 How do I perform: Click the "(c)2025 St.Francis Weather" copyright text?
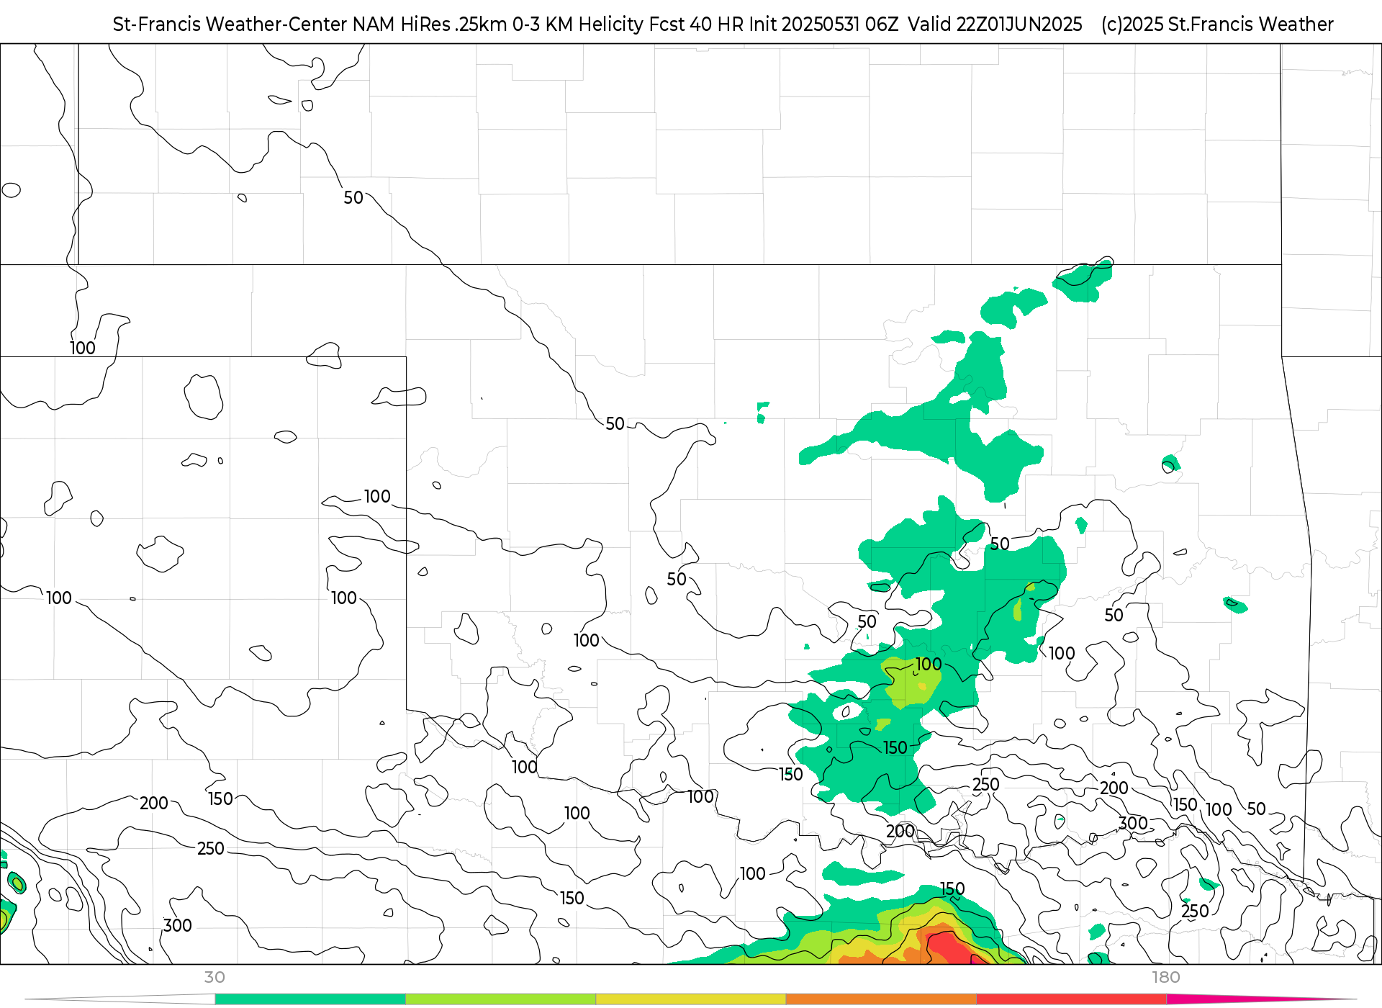pyautogui.click(x=1217, y=24)
